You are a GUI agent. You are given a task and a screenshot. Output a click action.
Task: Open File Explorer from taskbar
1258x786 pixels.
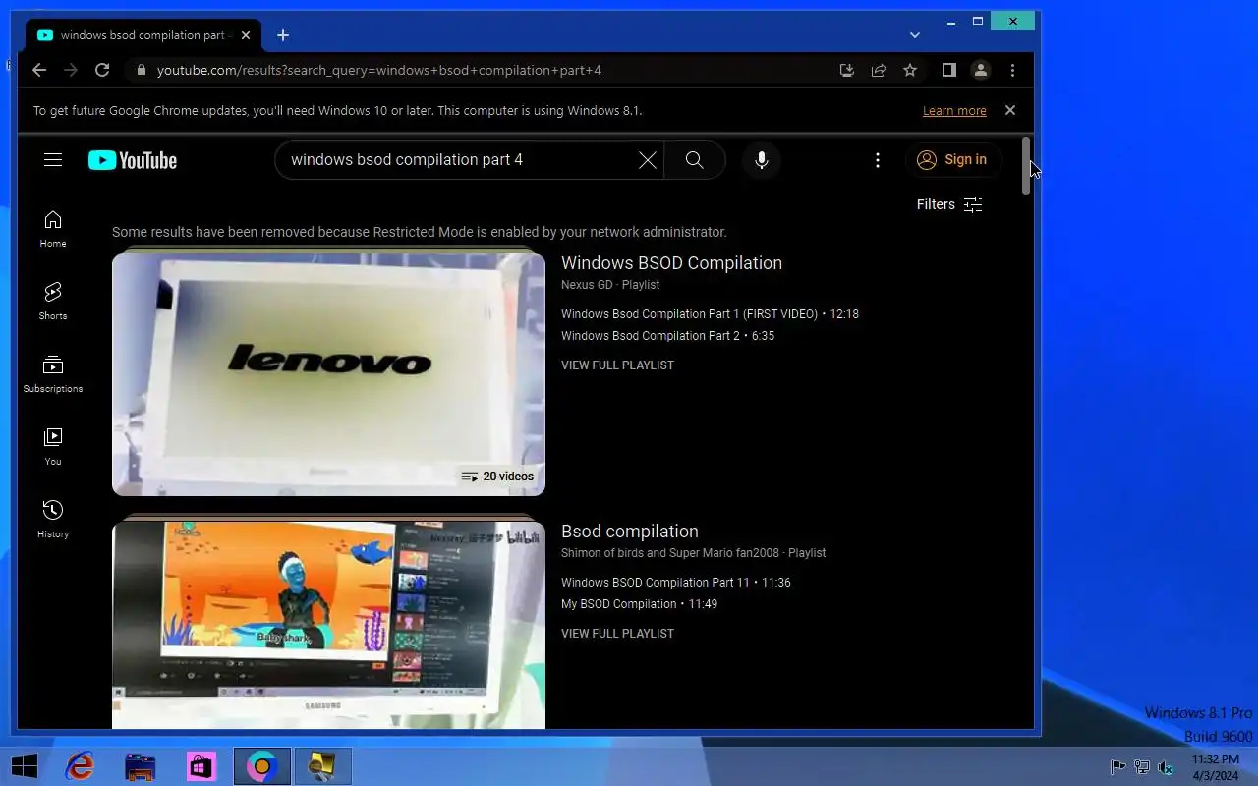[141, 766]
